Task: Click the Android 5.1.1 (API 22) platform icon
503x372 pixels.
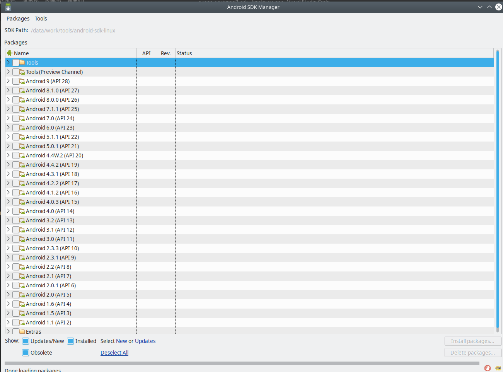Action: click(x=22, y=137)
